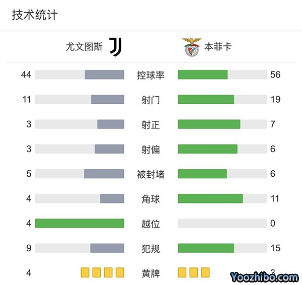302x285 pixels.
Task: Click Juventus's gray possession bar
Action: click(x=104, y=75)
